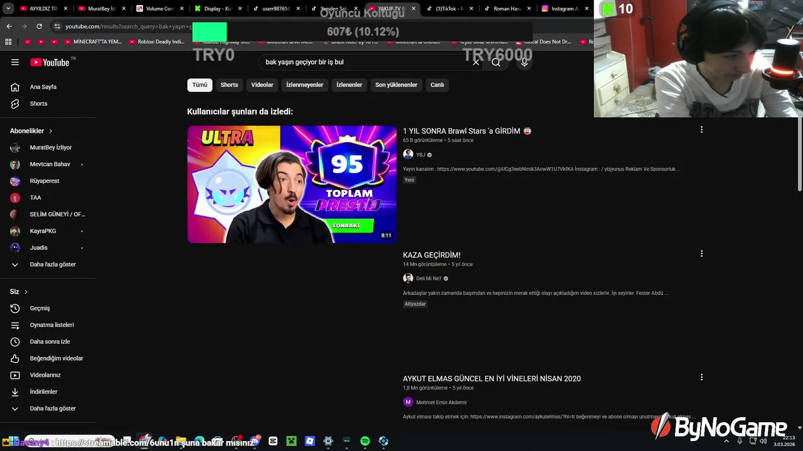Select the Videolar filter chip
The image size is (803, 451).
tap(262, 85)
